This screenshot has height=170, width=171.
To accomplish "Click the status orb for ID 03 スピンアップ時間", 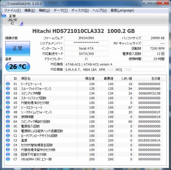I will click(x=8, y=93).
